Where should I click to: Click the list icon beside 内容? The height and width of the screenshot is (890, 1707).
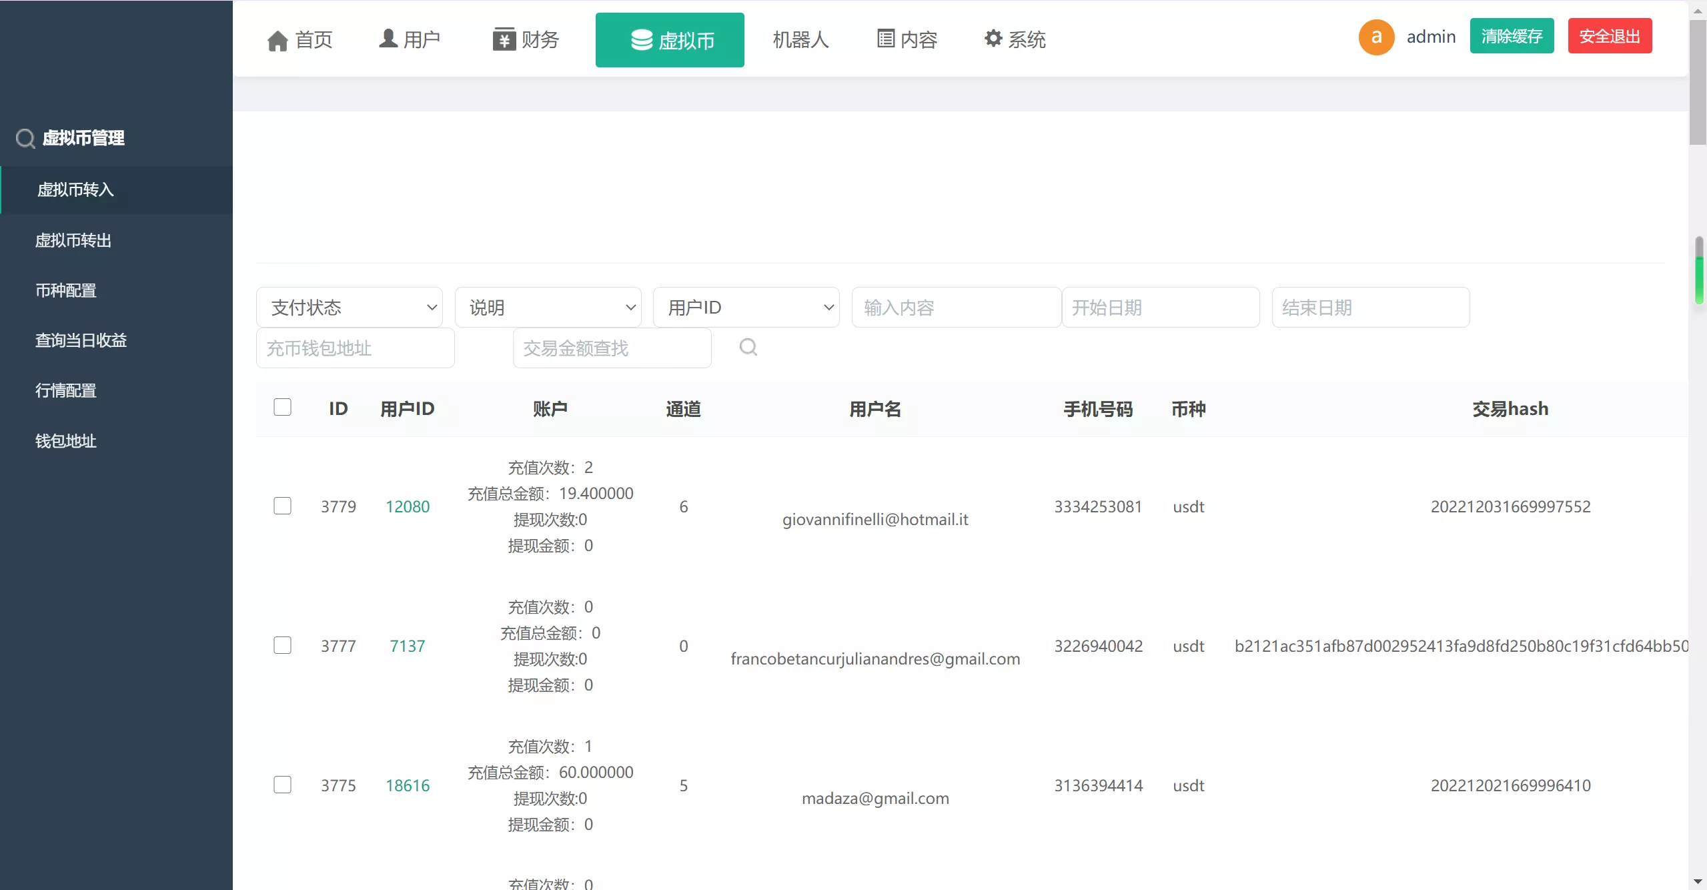tap(886, 39)
